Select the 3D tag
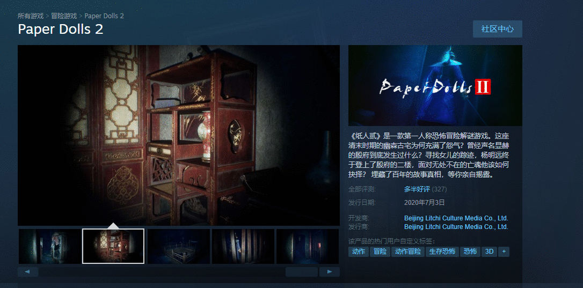Screen dimensions: 583x288 pos(489,252)
